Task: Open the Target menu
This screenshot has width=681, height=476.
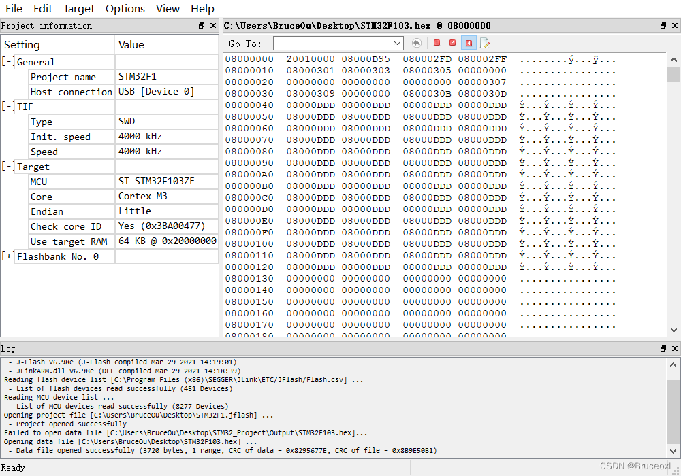Action: 78,9
